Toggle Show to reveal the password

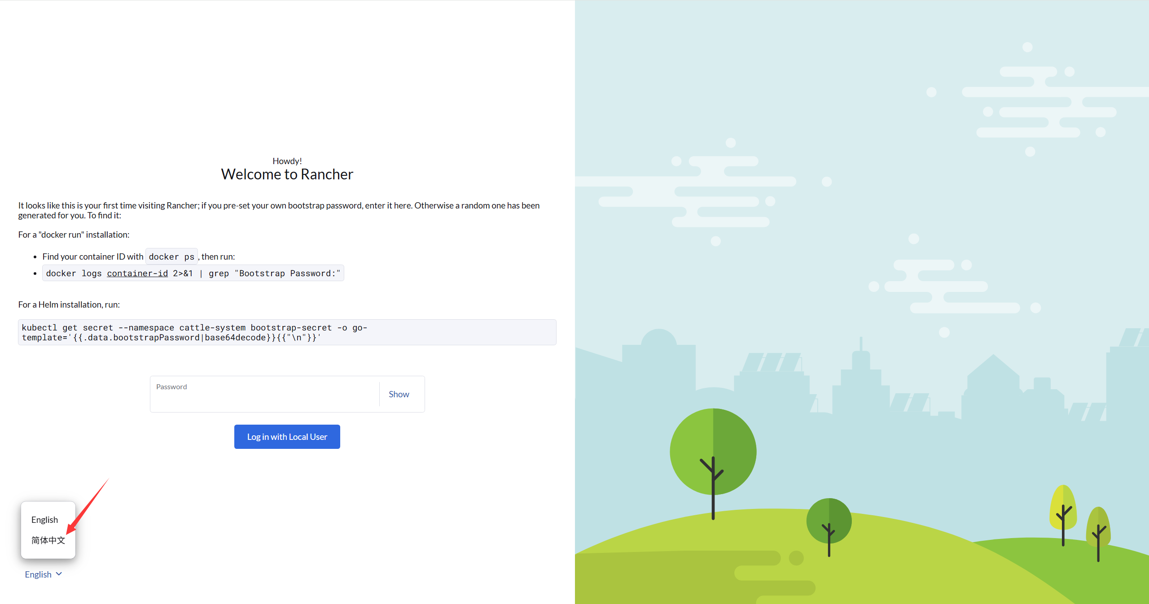[x=399, y=394]
